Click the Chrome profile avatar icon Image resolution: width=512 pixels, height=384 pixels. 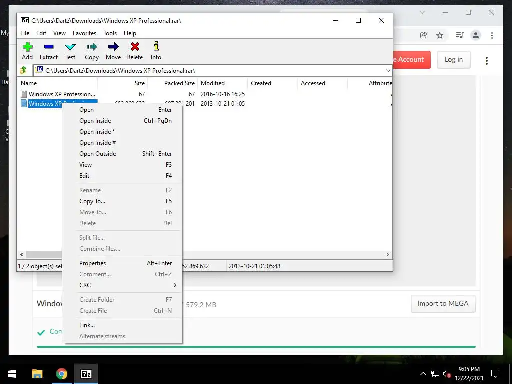coord(476,35)
